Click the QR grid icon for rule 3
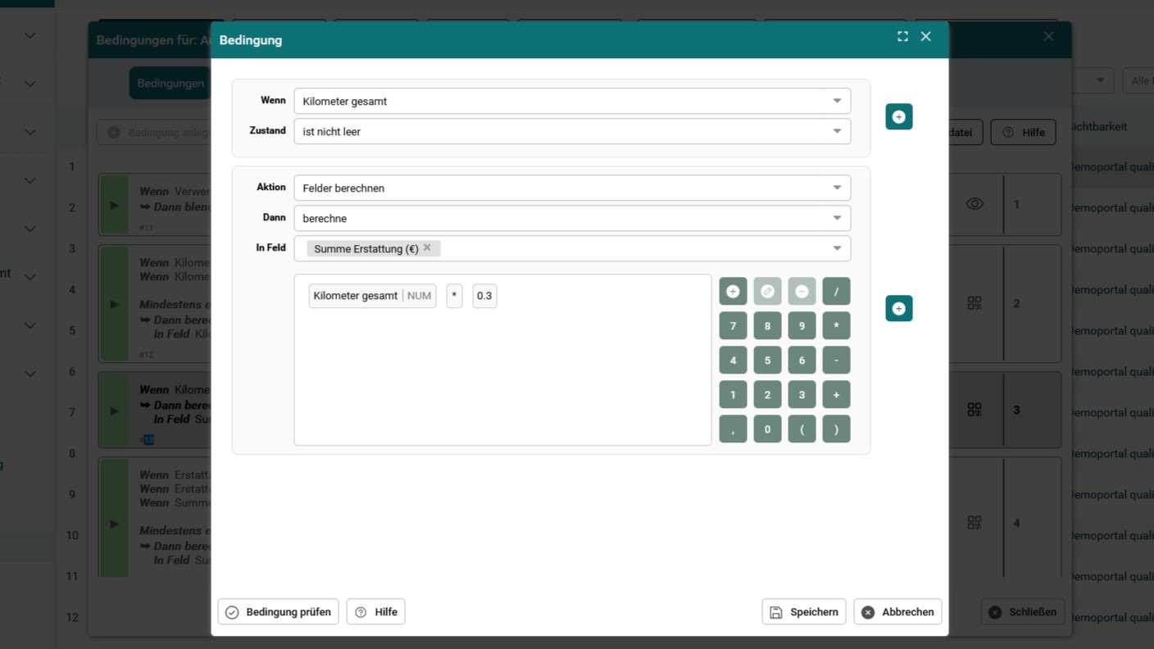This screenshot has width=1154, height=649. [x=975, y=409]
